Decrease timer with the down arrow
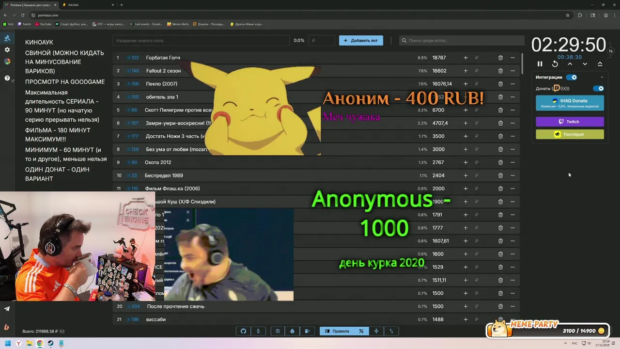 tap(585, 64)
